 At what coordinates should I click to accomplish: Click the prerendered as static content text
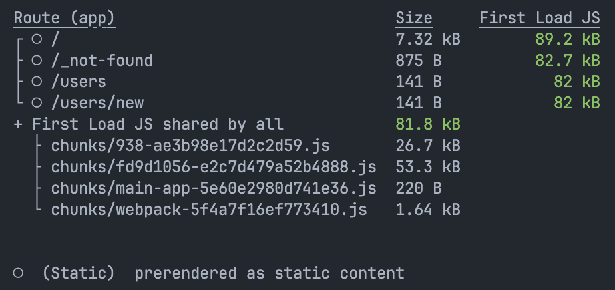click(270, 273)
